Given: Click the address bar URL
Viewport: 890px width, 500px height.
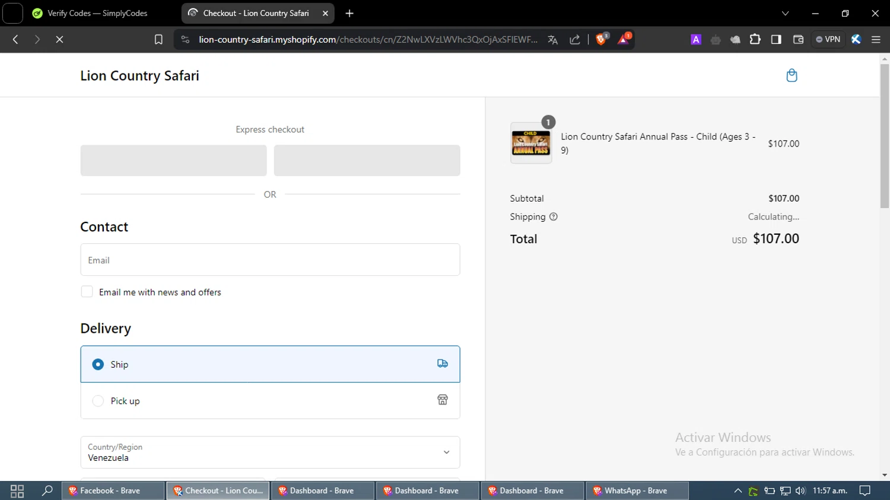Looking at the screenshot, I should click(368, 40).
